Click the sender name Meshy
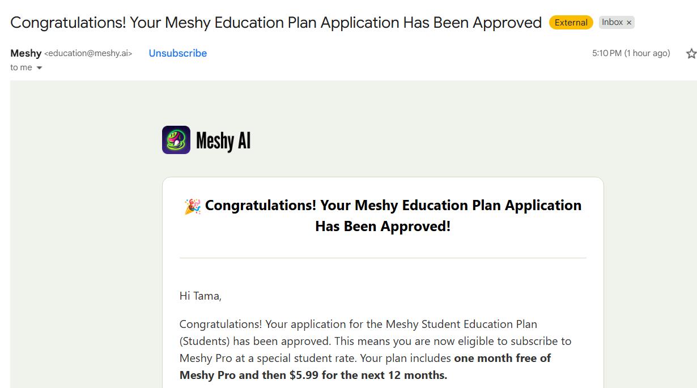The width and height of the screenshot is (697, 388). pos(25,53)
